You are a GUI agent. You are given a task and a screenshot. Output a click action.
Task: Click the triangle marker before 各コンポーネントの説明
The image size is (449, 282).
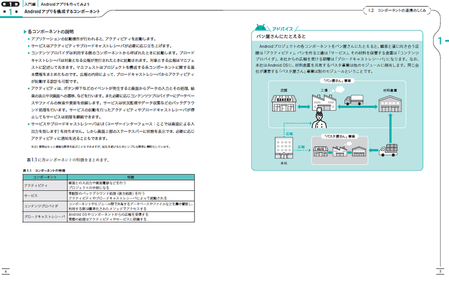(25, 32)
